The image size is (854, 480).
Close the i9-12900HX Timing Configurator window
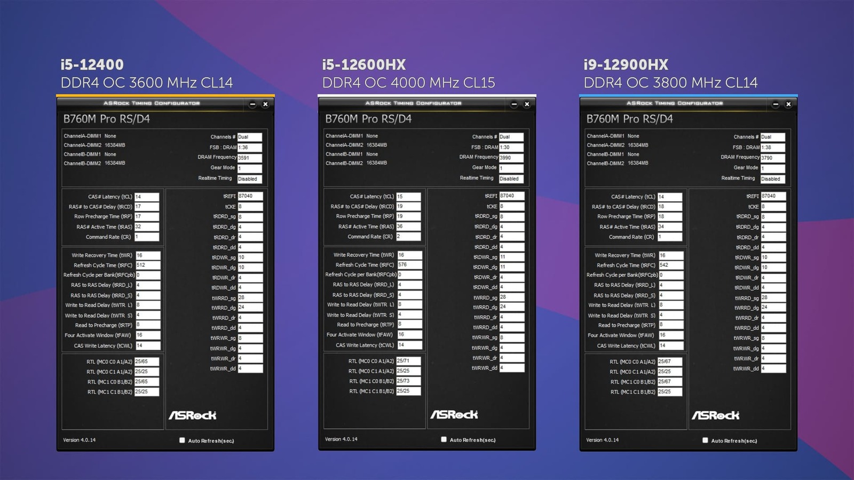788,105
